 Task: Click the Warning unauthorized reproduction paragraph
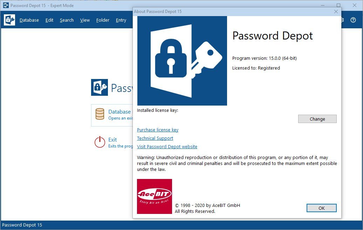237,163
